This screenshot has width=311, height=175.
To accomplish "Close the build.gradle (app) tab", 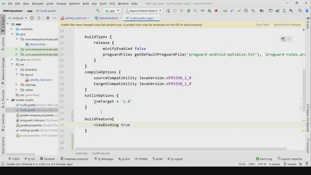I will [x=156, y=18].
